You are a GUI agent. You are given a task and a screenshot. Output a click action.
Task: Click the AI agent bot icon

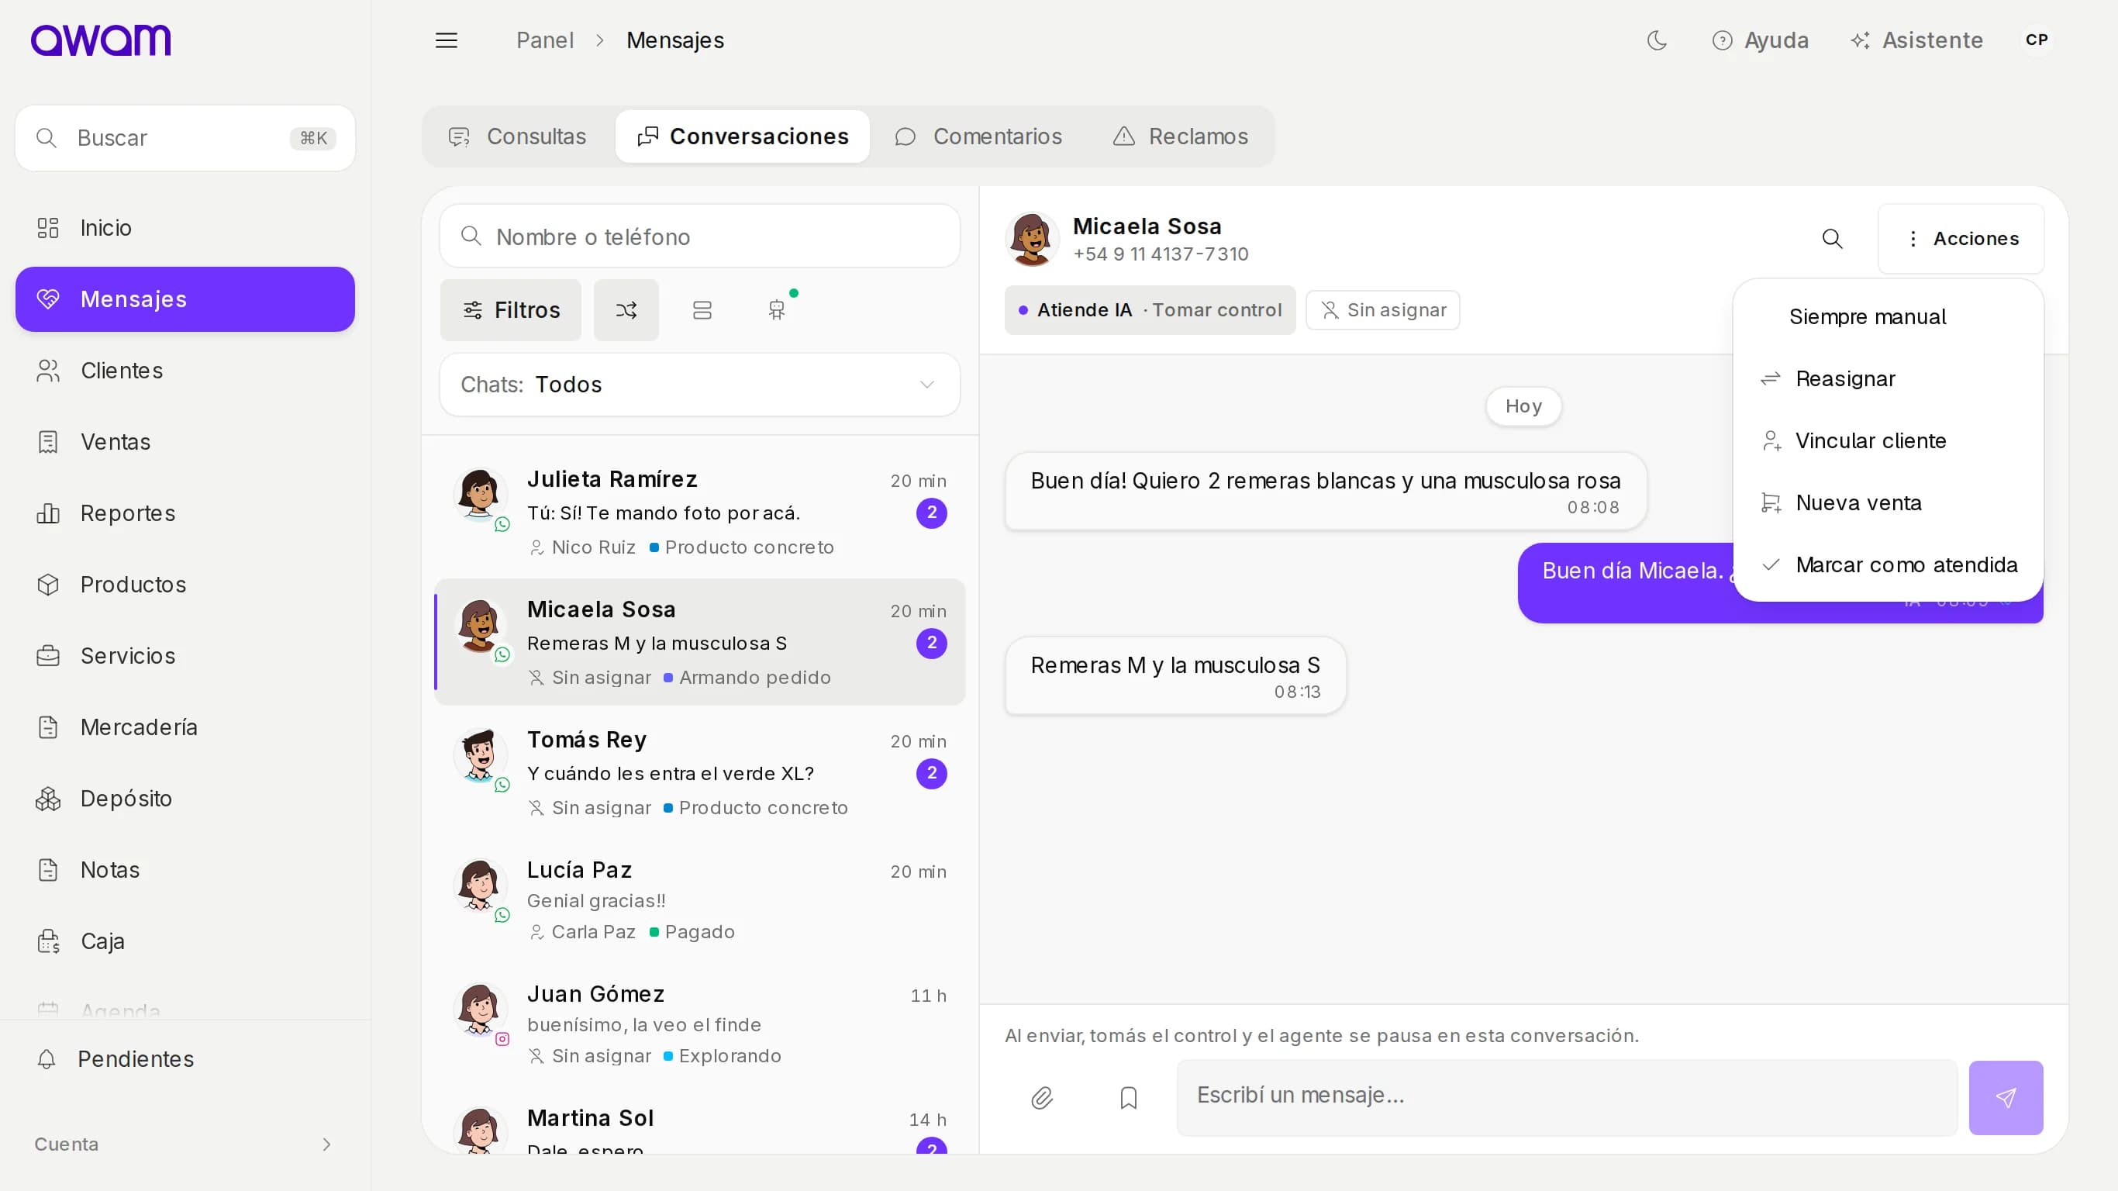(x=777, y=310)
